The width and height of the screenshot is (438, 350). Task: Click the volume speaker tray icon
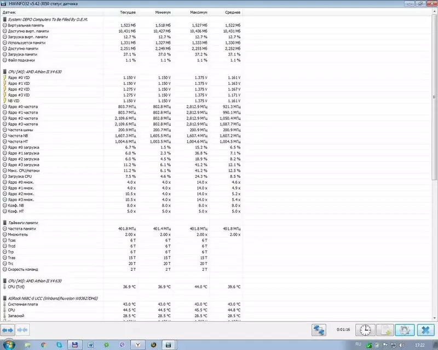(402, 345)
